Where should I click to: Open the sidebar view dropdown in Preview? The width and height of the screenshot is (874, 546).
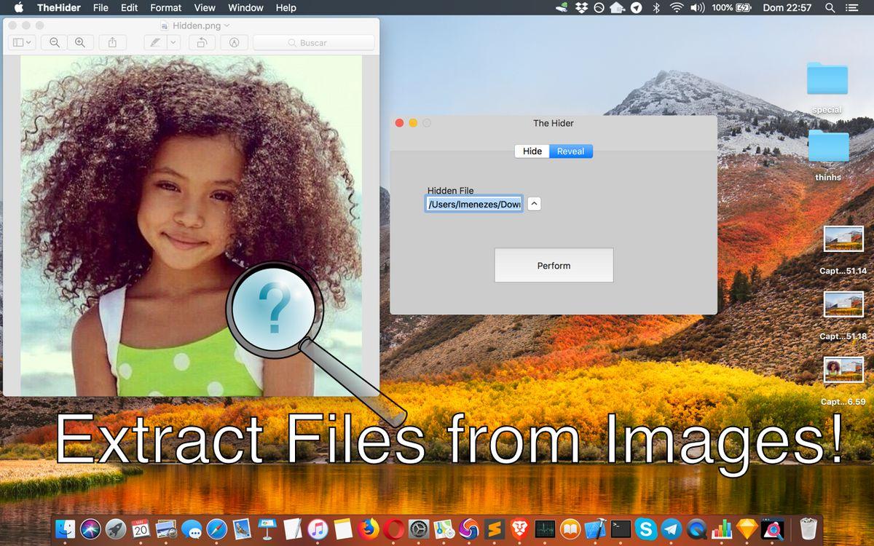click(x=20, y=43)
